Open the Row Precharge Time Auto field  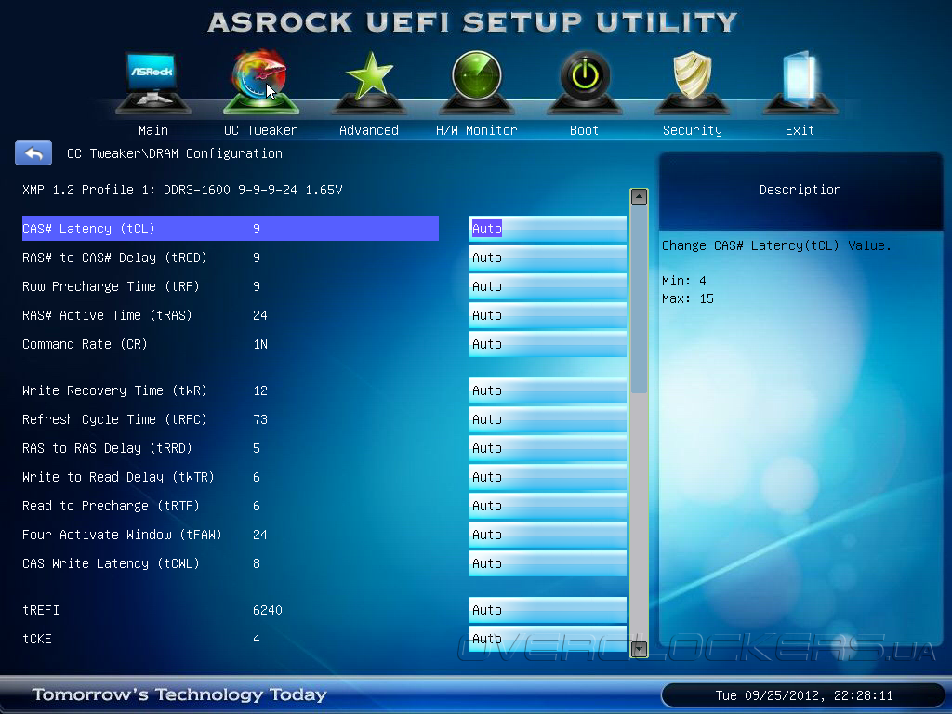(x=547, y=286)
